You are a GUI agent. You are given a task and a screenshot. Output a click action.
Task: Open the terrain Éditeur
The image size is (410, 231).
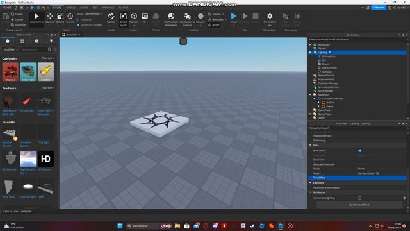(x=111, y=18)
